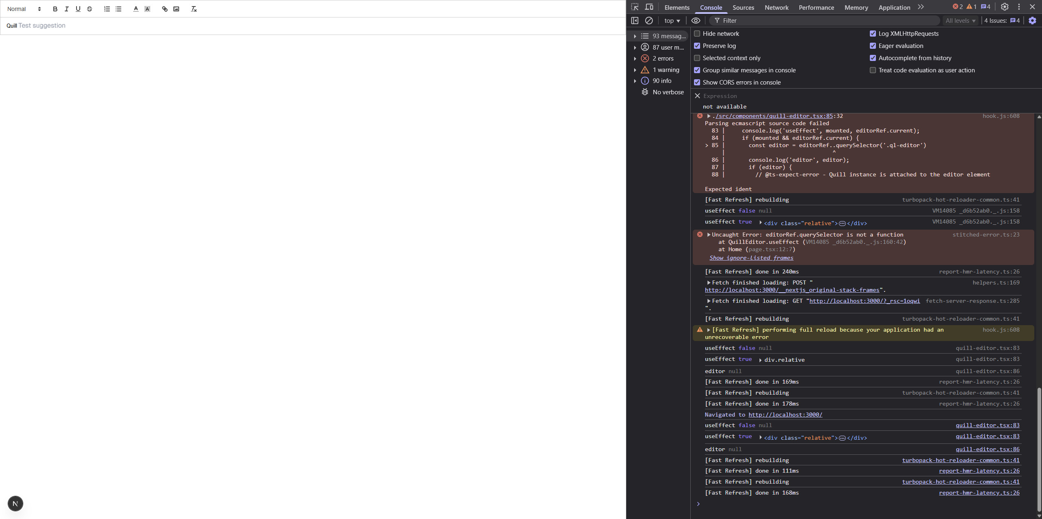Click the red errors count badge
The image size is (1042, 519).
(957, 7)
